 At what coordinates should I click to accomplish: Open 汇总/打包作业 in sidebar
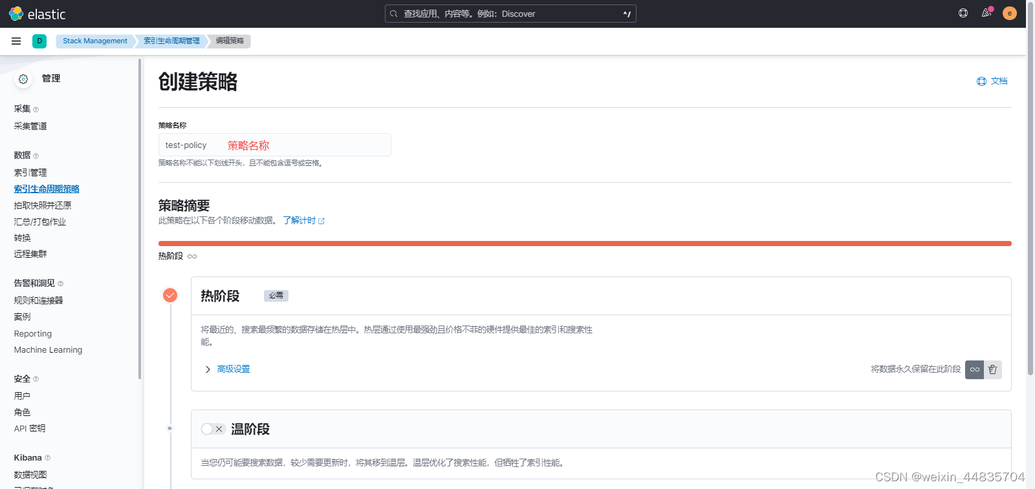[40, 222]
